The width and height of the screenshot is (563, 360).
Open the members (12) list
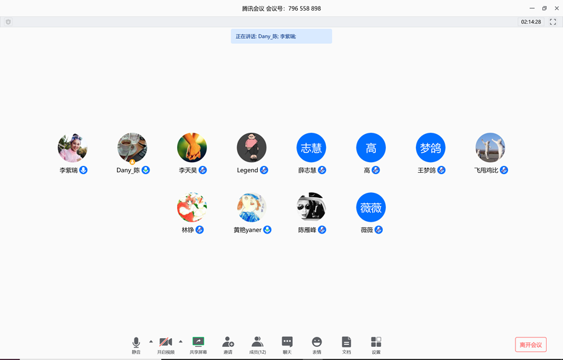257,342
